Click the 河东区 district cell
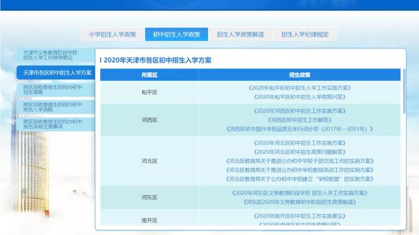 [149, 197]
